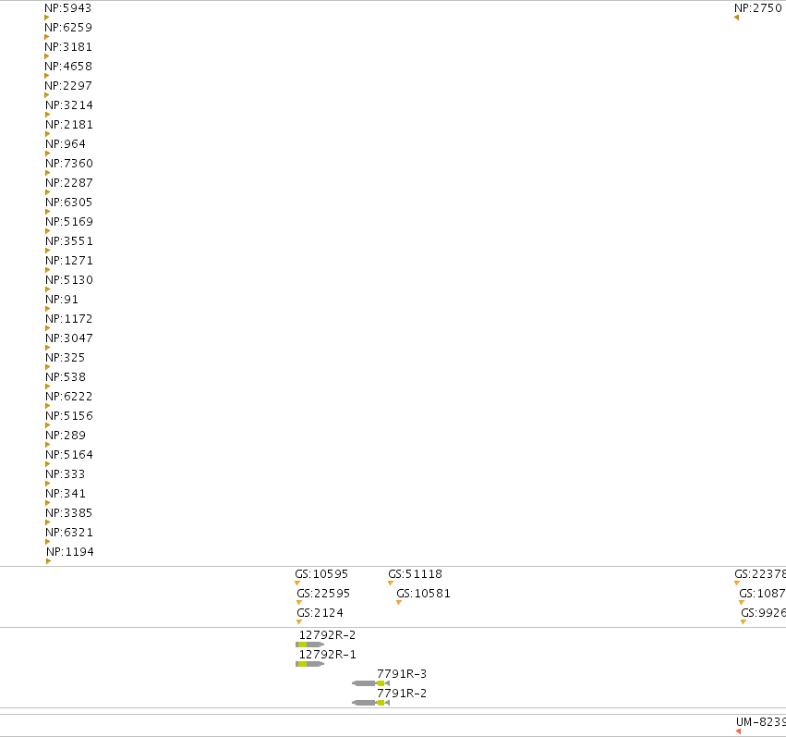
Task: Click the triangle marker under NP:5943
Action: [x=46, y=18]
